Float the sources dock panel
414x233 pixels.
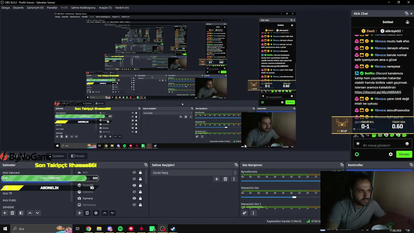146,165
